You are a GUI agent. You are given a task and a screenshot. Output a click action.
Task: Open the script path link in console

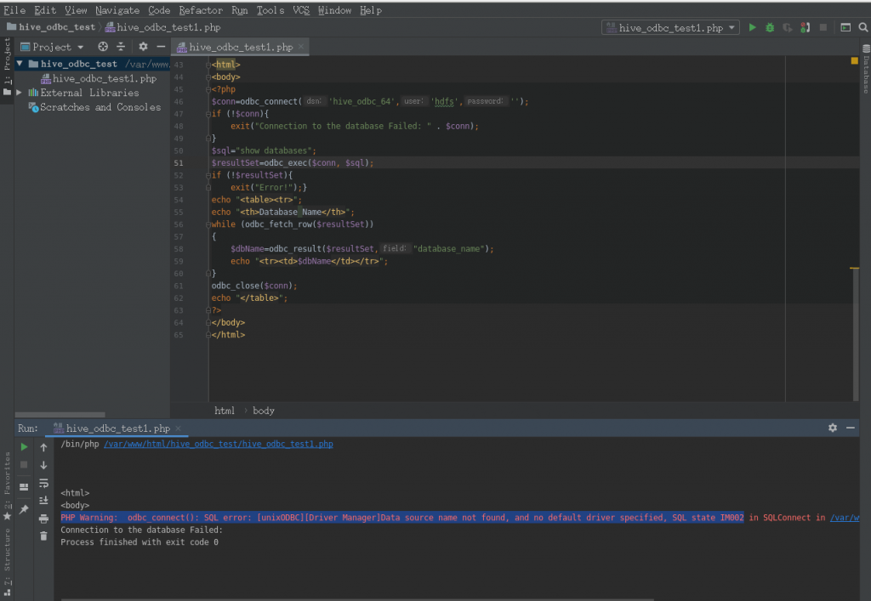coord(218,444)
